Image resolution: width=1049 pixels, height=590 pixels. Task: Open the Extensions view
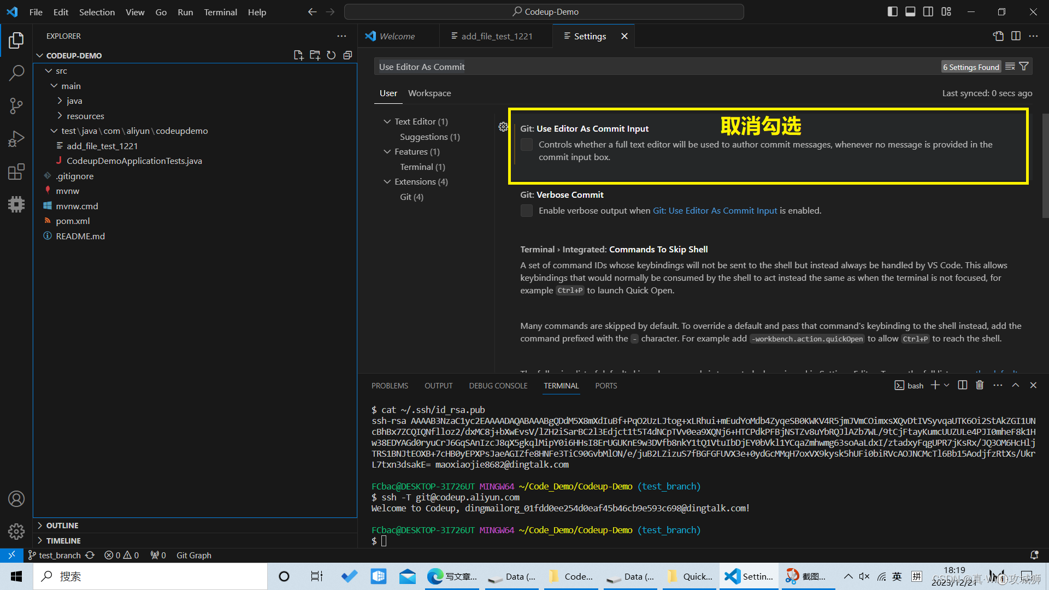(x=16, y=171)
